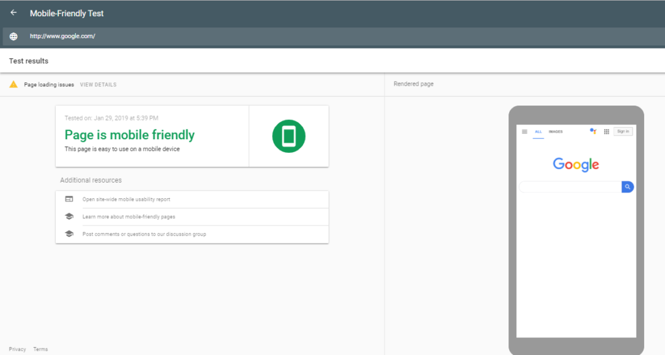Viewport: 665px width, 355px height.
Task: Click graduation cap icon beside Learn more
Action: 69,216
